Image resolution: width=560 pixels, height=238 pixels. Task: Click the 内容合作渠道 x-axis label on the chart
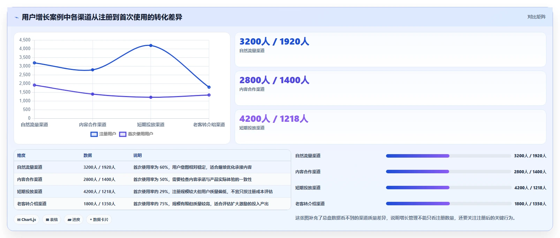tap(92, 125)
